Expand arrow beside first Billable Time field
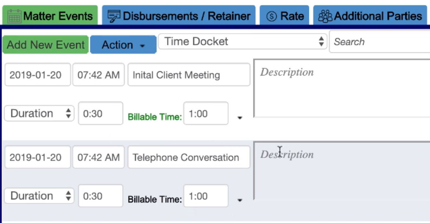The image size is (430, 223). 240,118
